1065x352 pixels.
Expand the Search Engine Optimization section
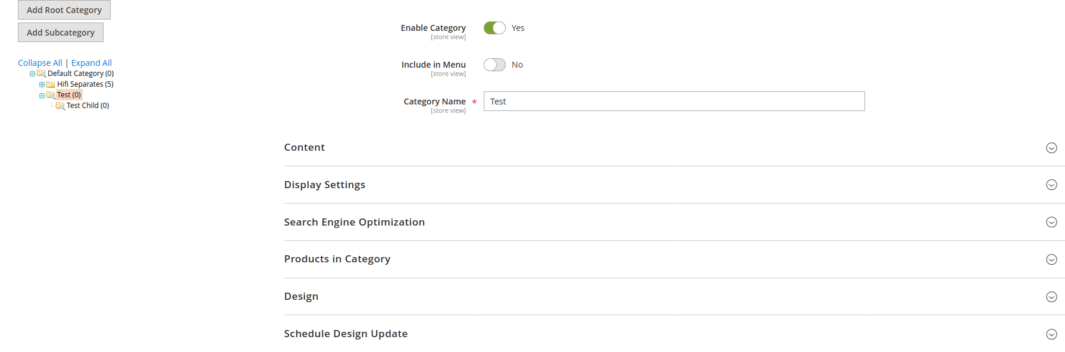pos(1052,222)
